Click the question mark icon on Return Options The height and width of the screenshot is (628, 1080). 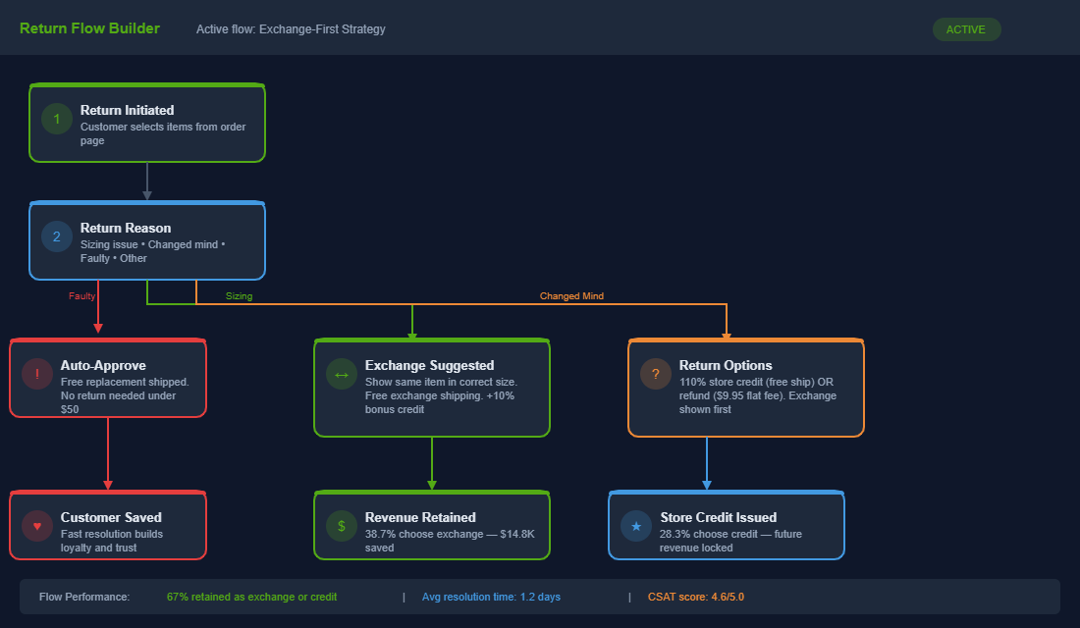(655, 374)
